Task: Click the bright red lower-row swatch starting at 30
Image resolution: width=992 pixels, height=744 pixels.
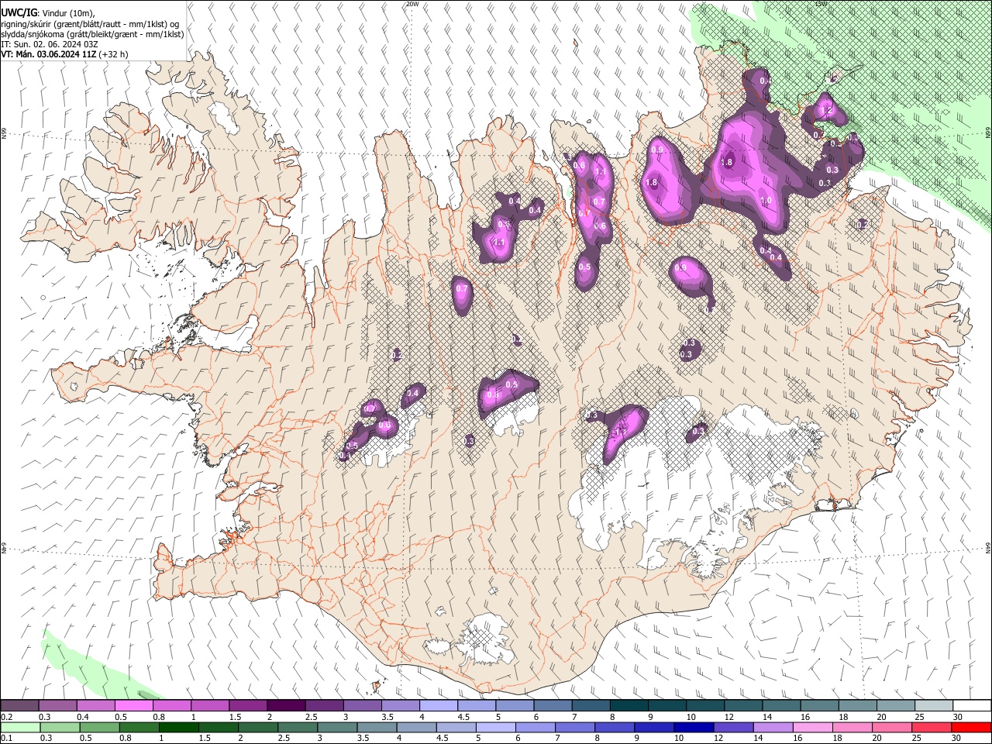Action: [x=971, y=728]
